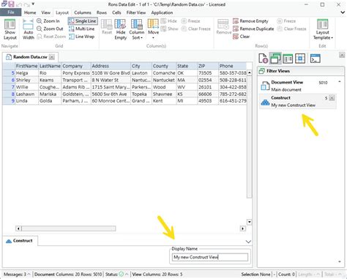
Task: Open the File menu
Action: coord(11,12)
